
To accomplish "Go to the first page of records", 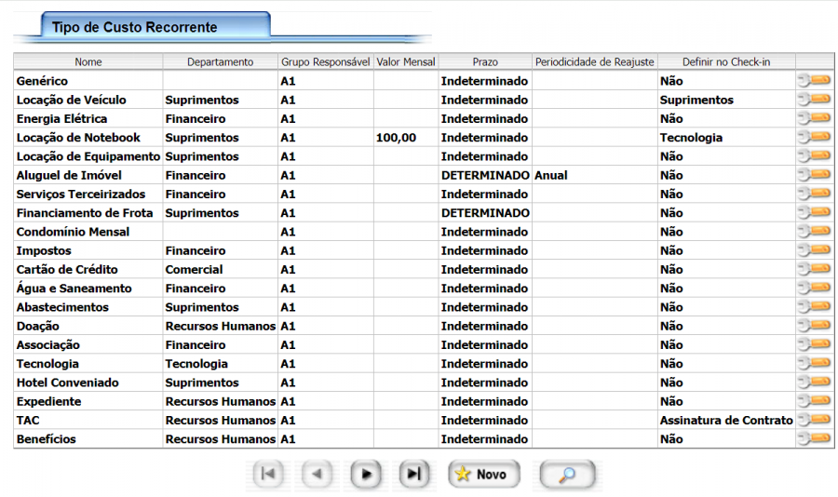I will (268, 475).
